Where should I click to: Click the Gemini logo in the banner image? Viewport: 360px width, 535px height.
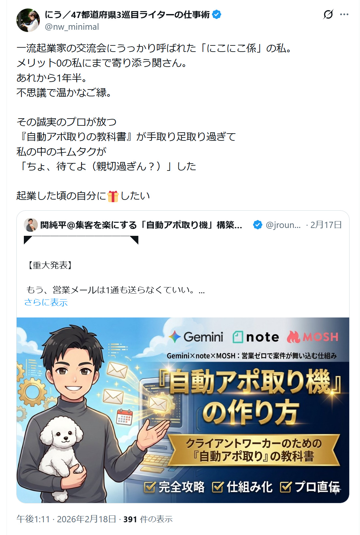[196, 337]
